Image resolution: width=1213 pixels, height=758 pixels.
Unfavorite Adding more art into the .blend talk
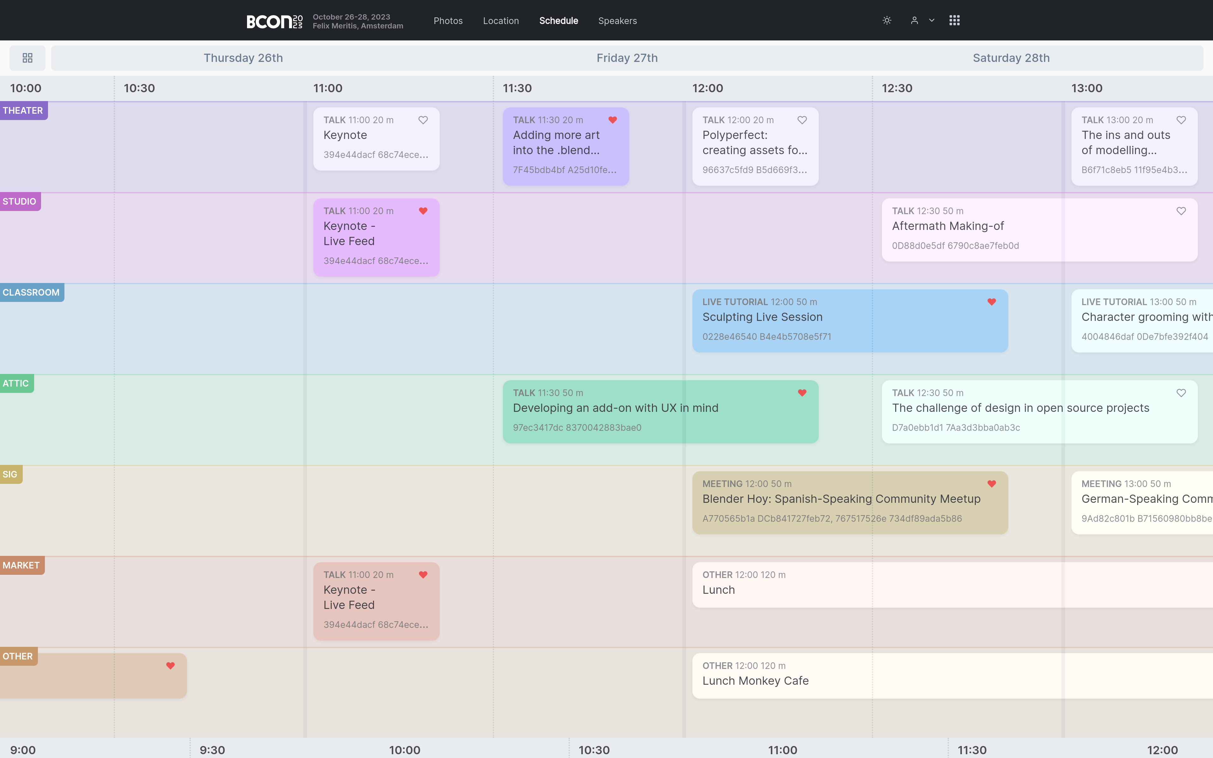613,120
